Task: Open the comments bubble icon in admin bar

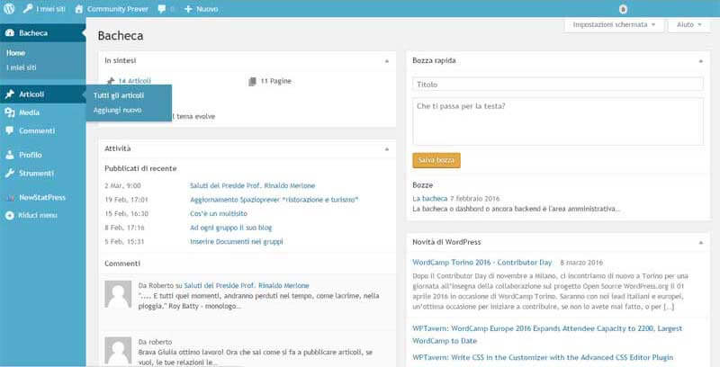Action: tap(162, 8)
